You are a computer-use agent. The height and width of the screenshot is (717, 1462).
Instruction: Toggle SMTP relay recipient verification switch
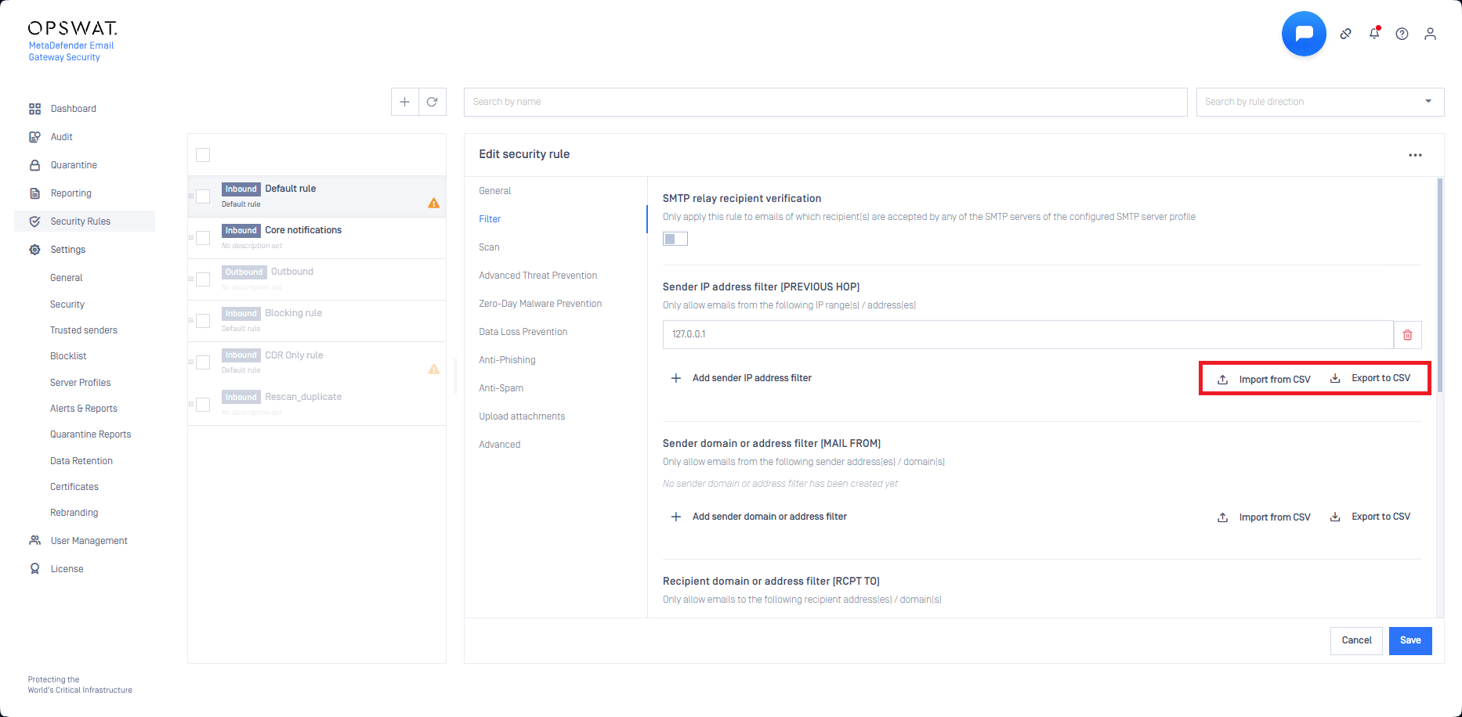coord(675,239)
